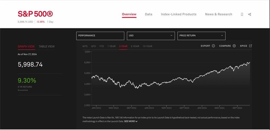270x130 pixels.
Task: Click the SEP 2024 axis label
Action: (x=237, y=108)
